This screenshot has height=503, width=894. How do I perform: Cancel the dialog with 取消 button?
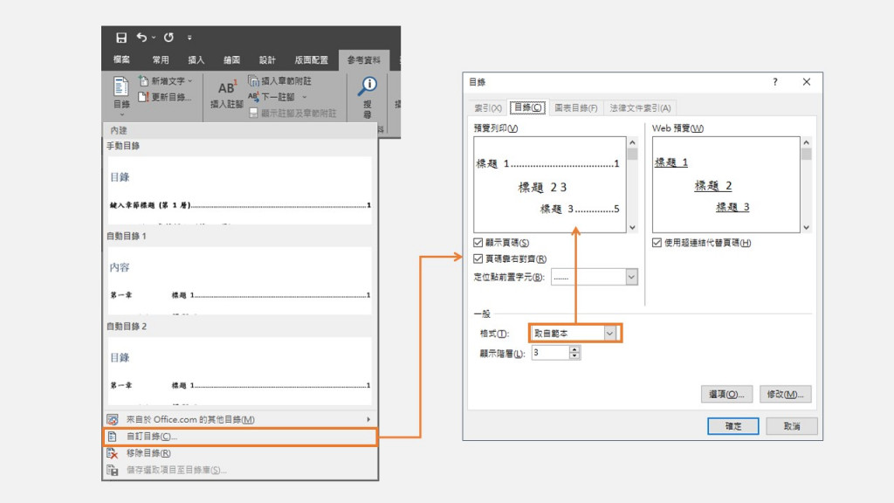click(x=791, y=426)
